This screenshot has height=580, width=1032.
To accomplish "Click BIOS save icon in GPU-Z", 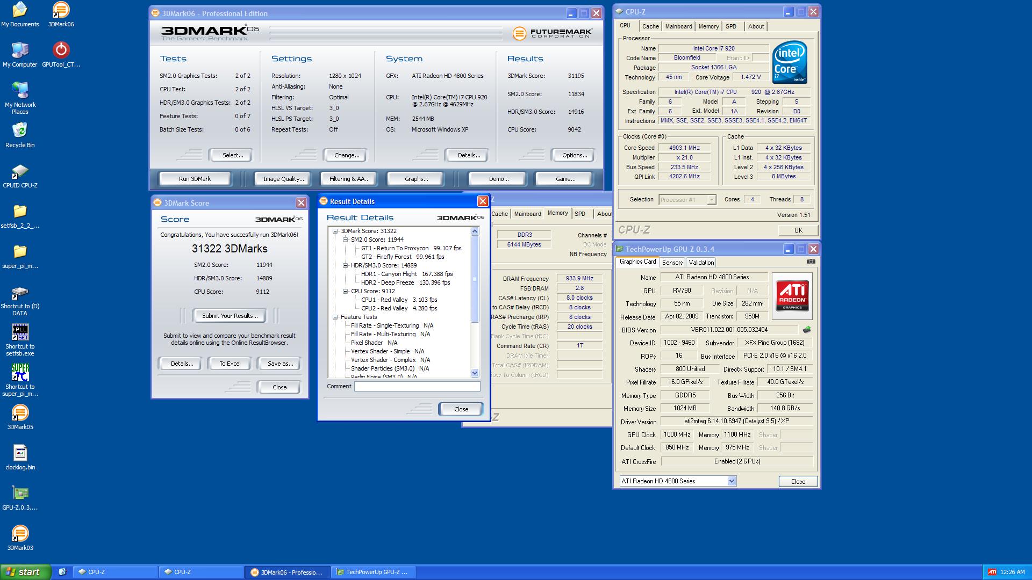I will click(x=806, y=330).
